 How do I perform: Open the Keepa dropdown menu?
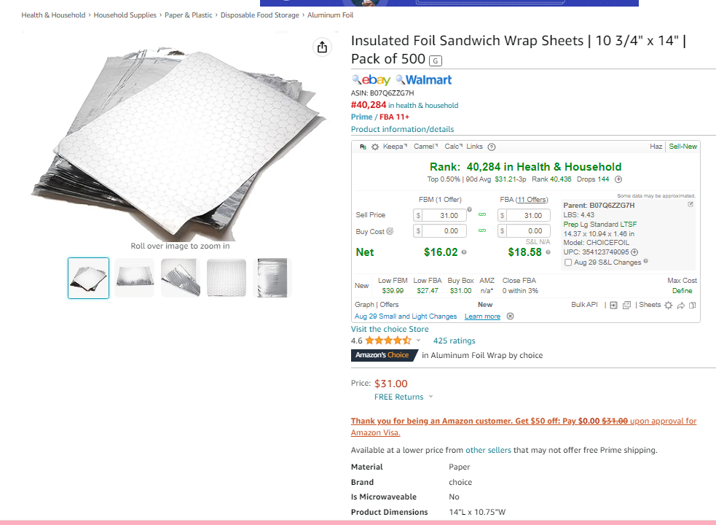pos(395,147)
